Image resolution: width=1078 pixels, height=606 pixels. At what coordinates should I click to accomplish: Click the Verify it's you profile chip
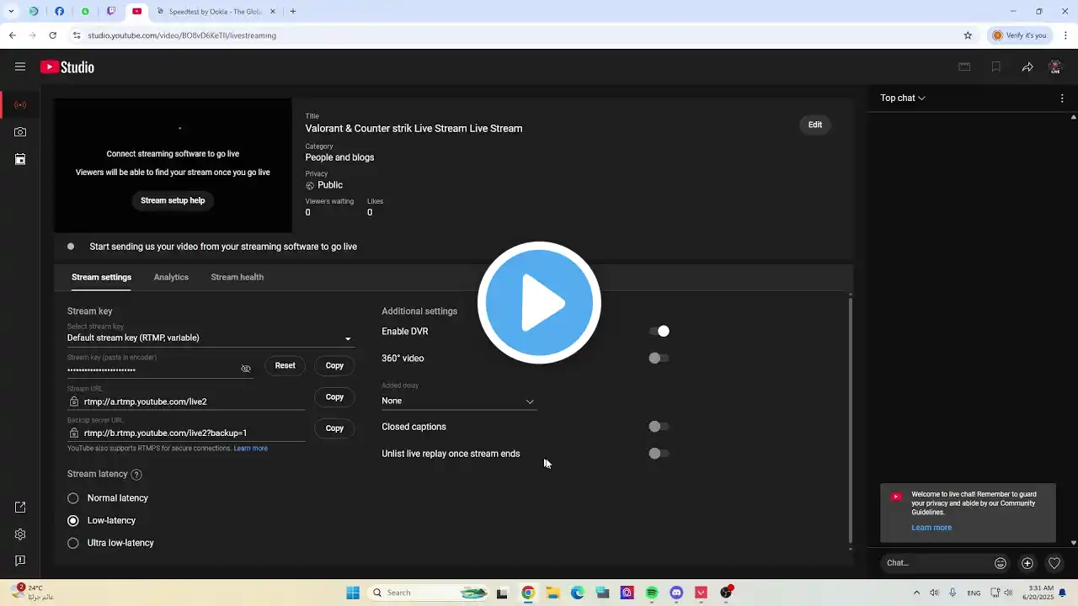pos(1020,35)
